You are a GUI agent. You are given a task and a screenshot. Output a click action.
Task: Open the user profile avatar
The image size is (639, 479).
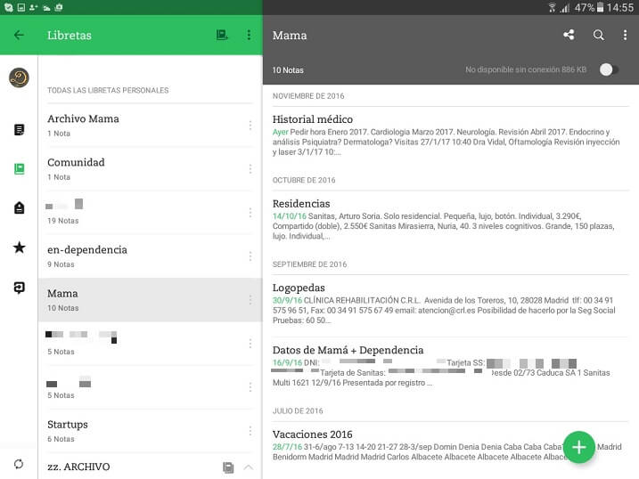tap(19, 77)
